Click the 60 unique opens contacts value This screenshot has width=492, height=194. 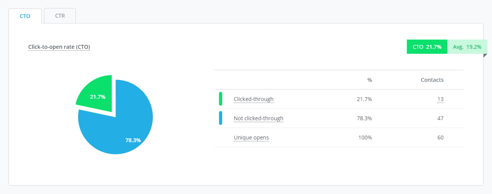click(x=440, y=138)
